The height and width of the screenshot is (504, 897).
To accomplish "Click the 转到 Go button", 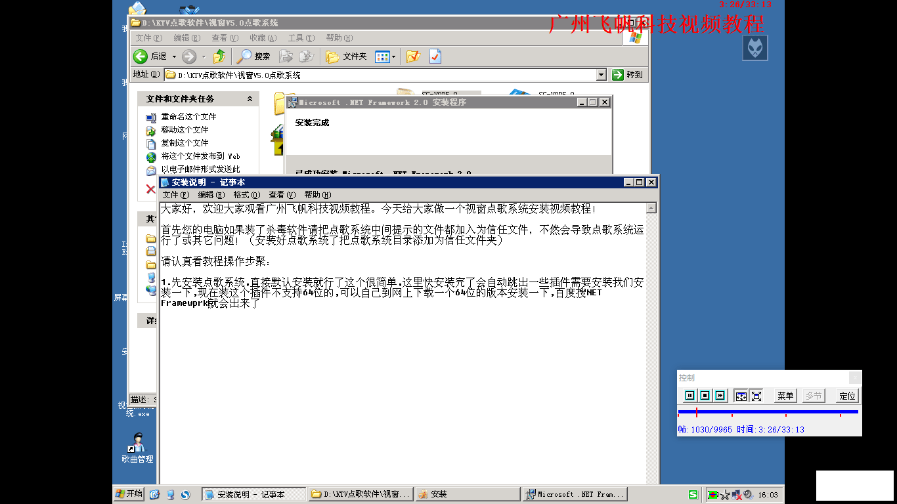I will click(627, 75).
